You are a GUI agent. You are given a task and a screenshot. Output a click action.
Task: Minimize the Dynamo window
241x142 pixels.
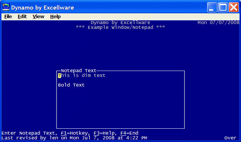(x=212, y=7)
